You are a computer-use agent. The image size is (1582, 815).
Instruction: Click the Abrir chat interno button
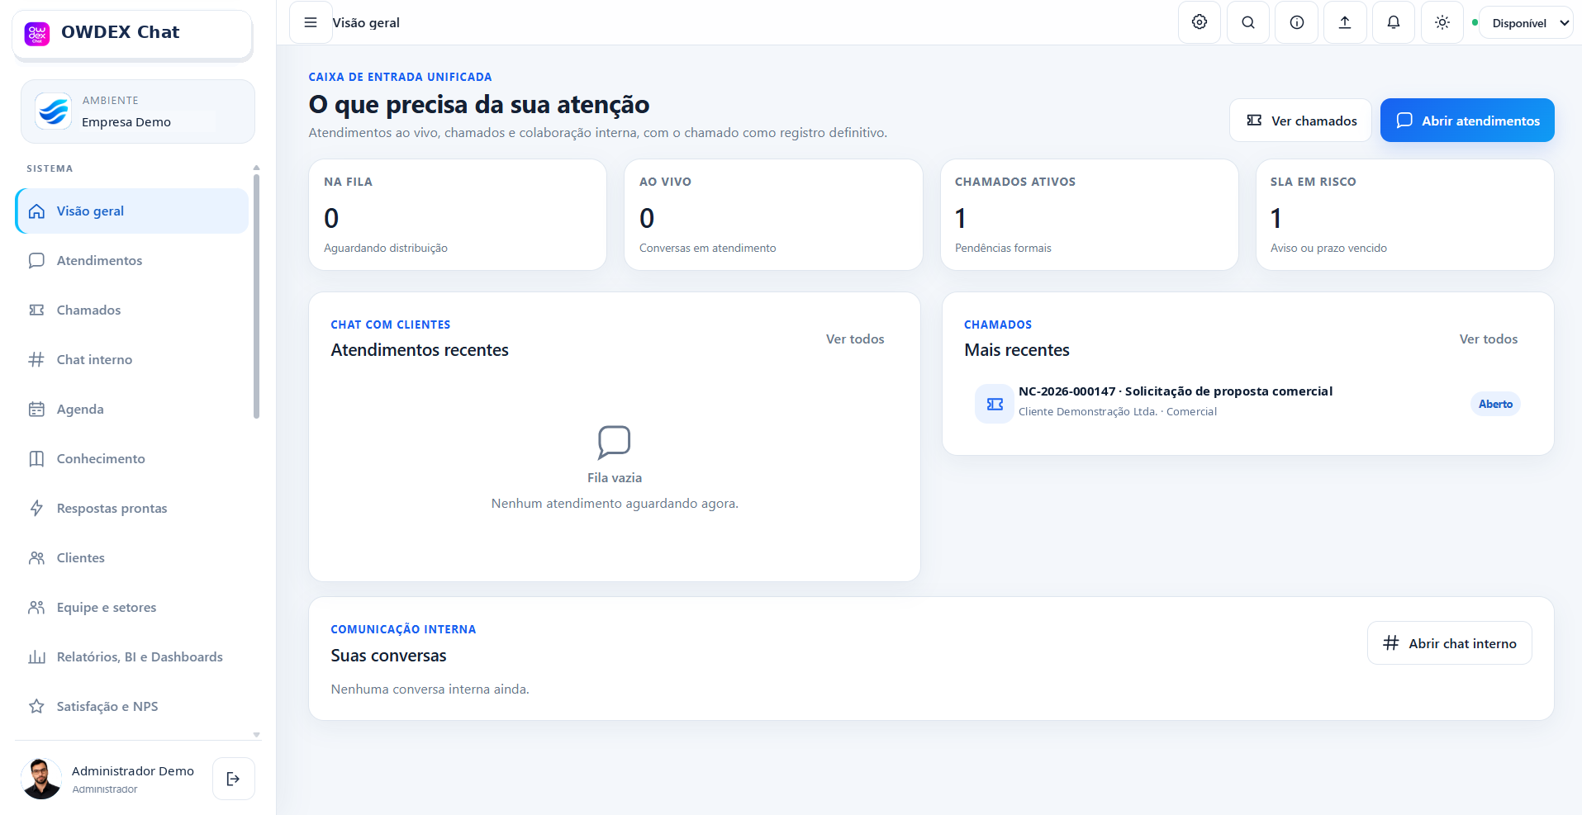click(x=1450, y=643)
